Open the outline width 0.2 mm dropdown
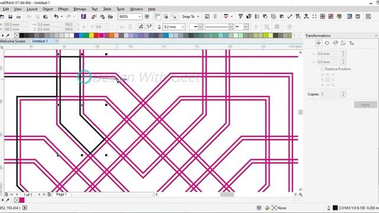This screenshot has width=379, height=213. click(183, 27)
